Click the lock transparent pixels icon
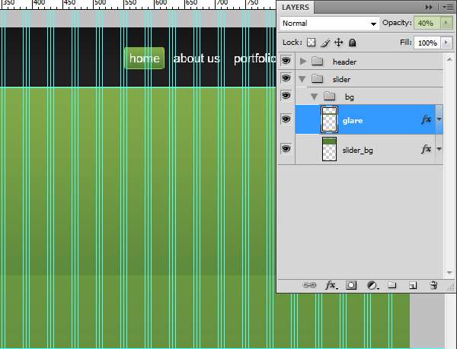Screen dimensions: 457x349 (311, 43)
